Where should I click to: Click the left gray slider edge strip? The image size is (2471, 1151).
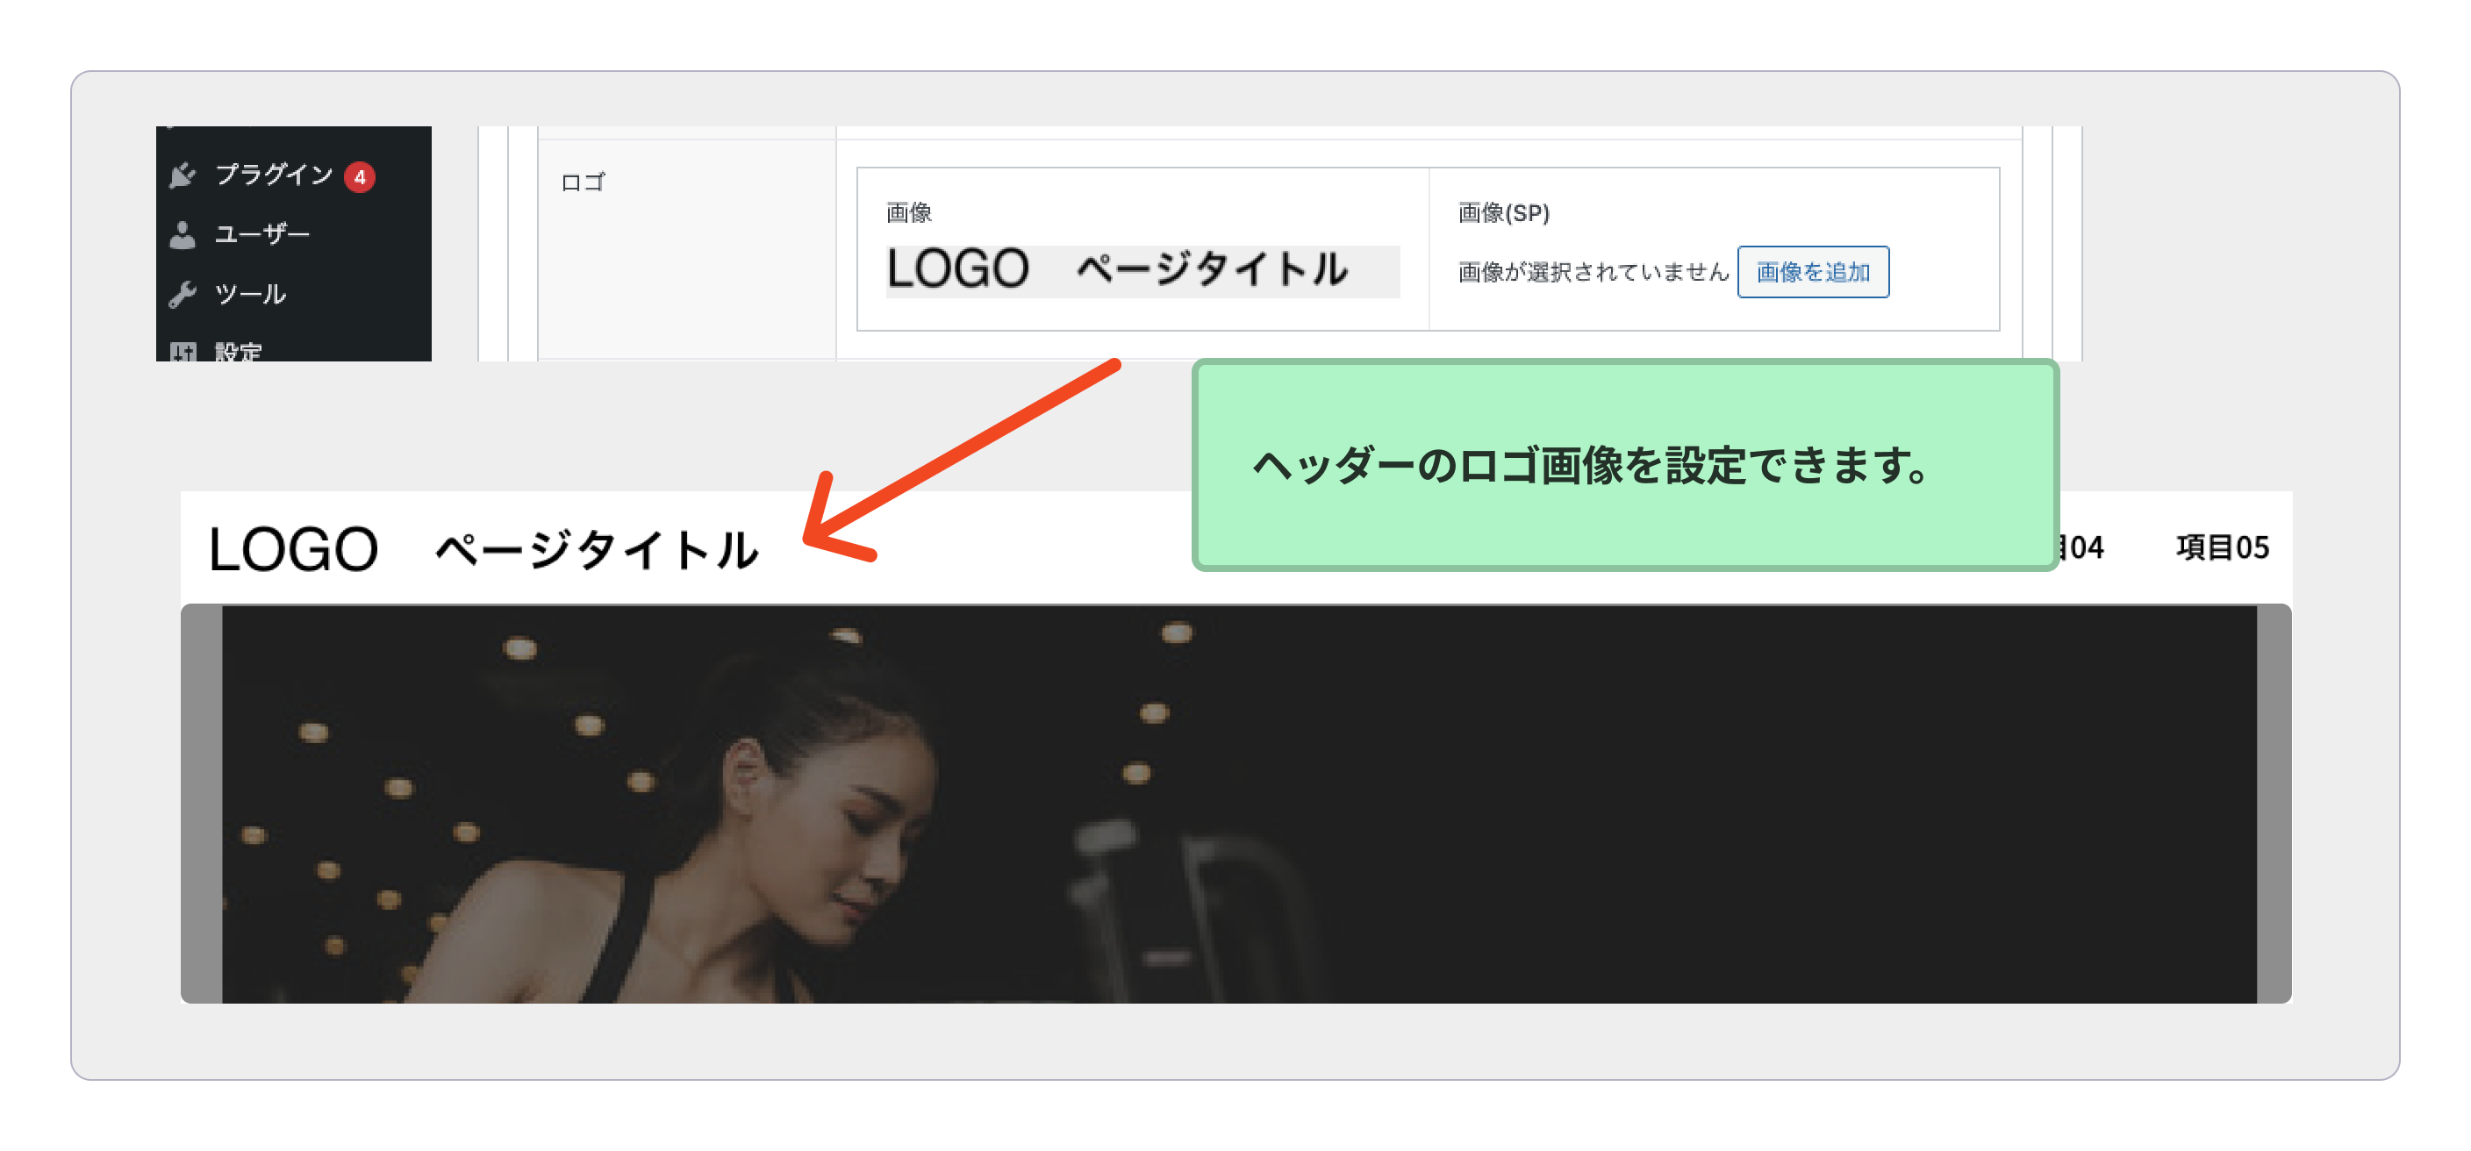[x=202, y=804]
